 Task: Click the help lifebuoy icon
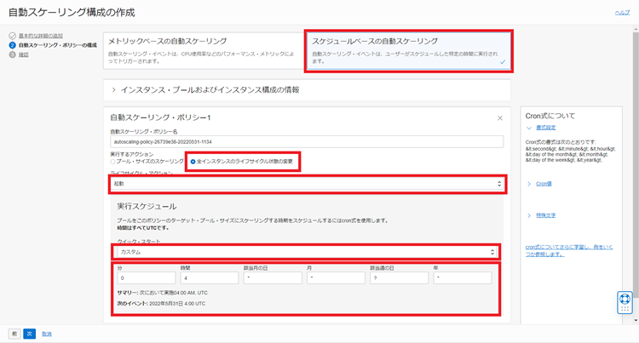(625, 301)
